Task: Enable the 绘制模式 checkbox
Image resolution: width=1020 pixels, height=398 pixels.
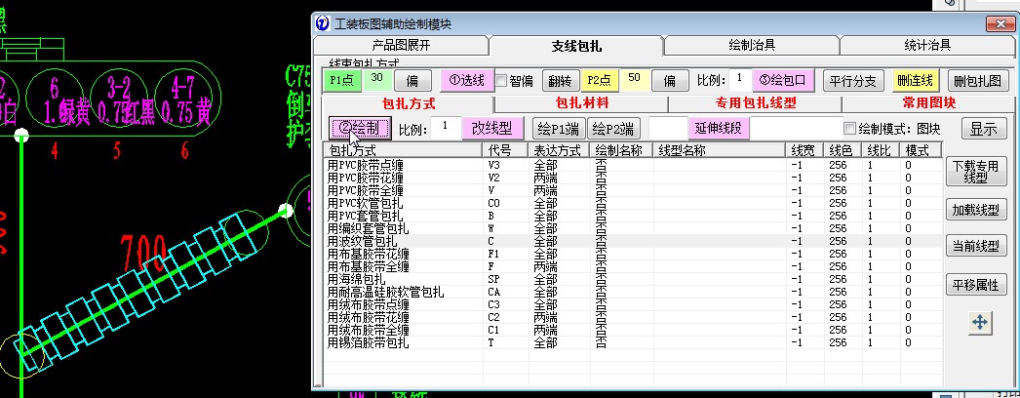Action: (x=849, y=128)
